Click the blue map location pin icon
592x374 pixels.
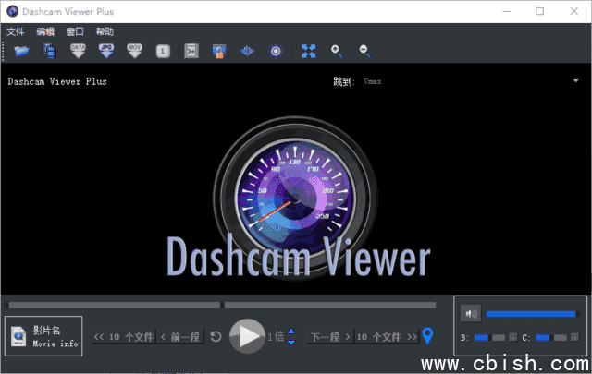[427, 335]
